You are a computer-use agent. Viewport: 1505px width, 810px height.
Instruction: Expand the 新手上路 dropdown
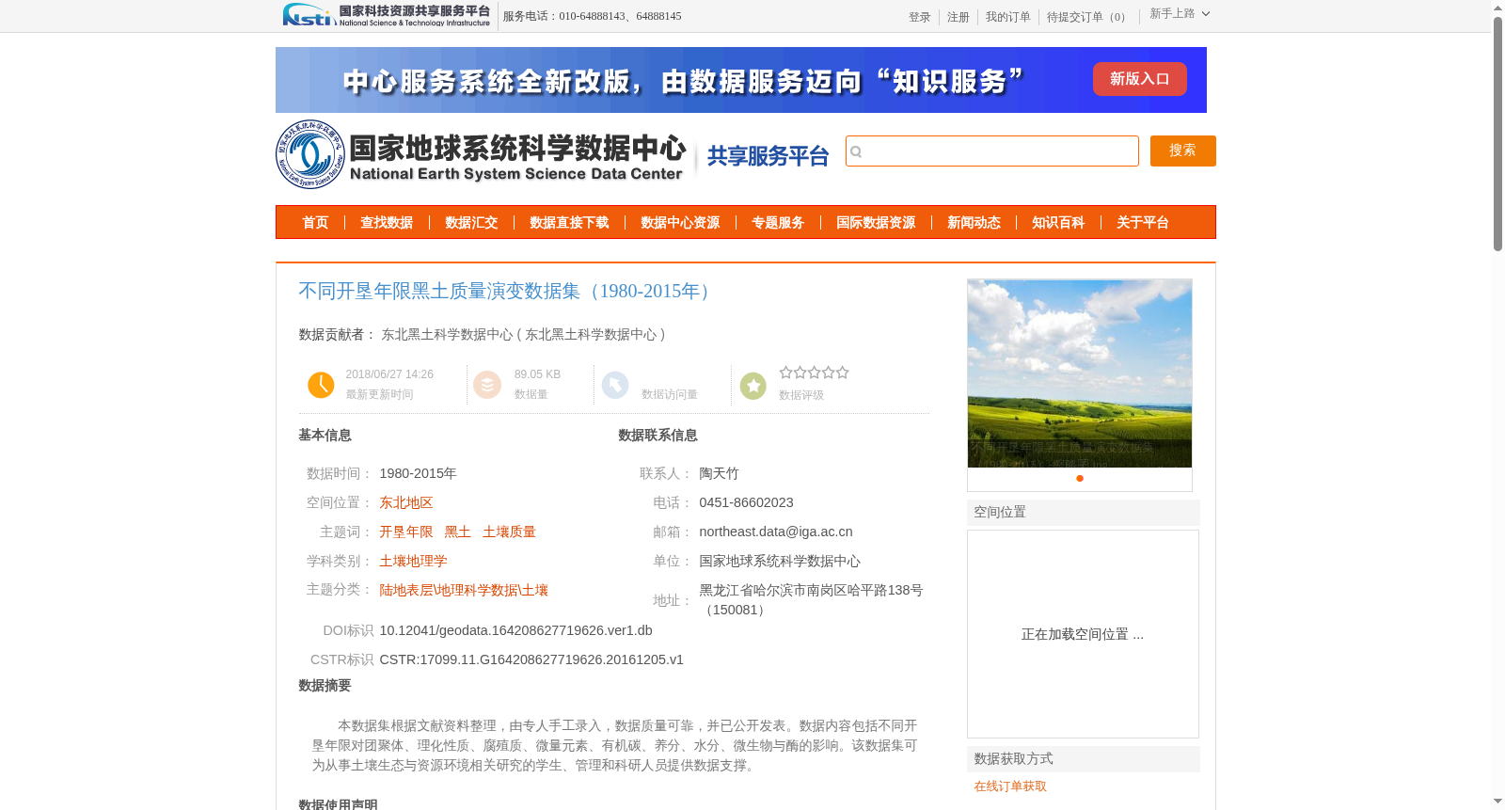click(1180, 14)
